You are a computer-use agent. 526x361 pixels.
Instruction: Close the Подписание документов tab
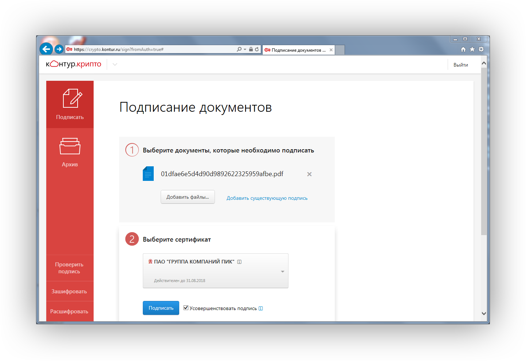(331, 50)
